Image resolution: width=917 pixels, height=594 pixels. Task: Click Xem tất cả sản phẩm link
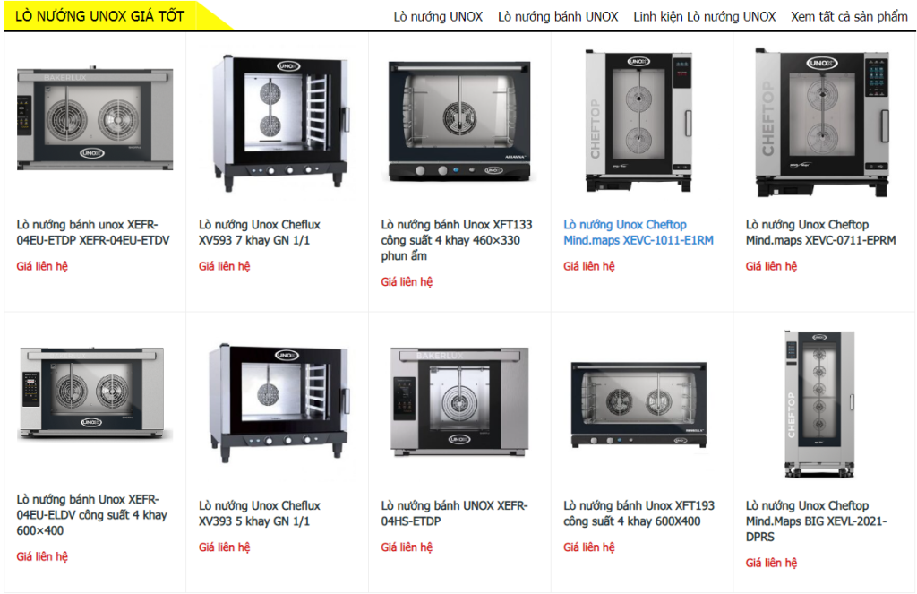pyautogui.click(x=849, y=17)
